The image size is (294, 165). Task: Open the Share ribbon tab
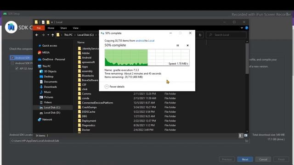(x=63, y=28)
